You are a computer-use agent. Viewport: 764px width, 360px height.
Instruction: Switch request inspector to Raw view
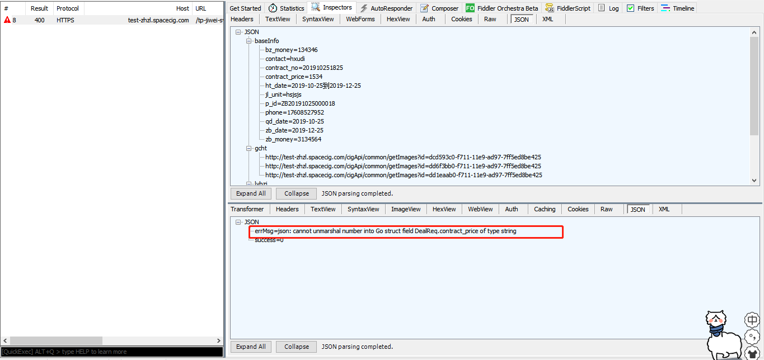[490, 19]
